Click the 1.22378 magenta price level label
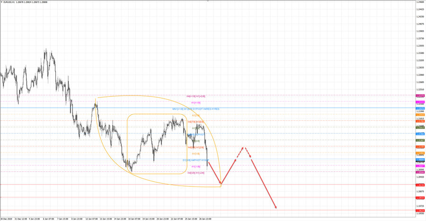426x221 pixels. pos(420,96)
